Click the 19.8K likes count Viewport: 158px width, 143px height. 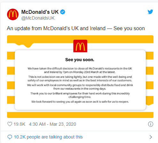pos(20,124)
